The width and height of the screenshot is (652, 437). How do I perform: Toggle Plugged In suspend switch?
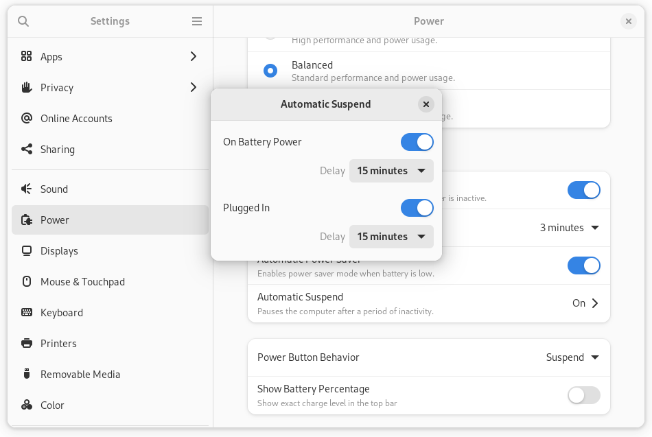pos(417,208)
